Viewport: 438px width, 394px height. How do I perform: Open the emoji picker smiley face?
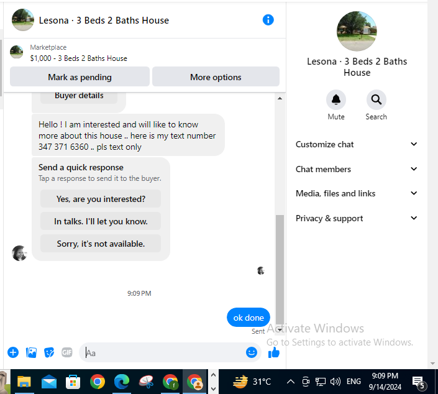pyautogui.click(x=252, y=352)
